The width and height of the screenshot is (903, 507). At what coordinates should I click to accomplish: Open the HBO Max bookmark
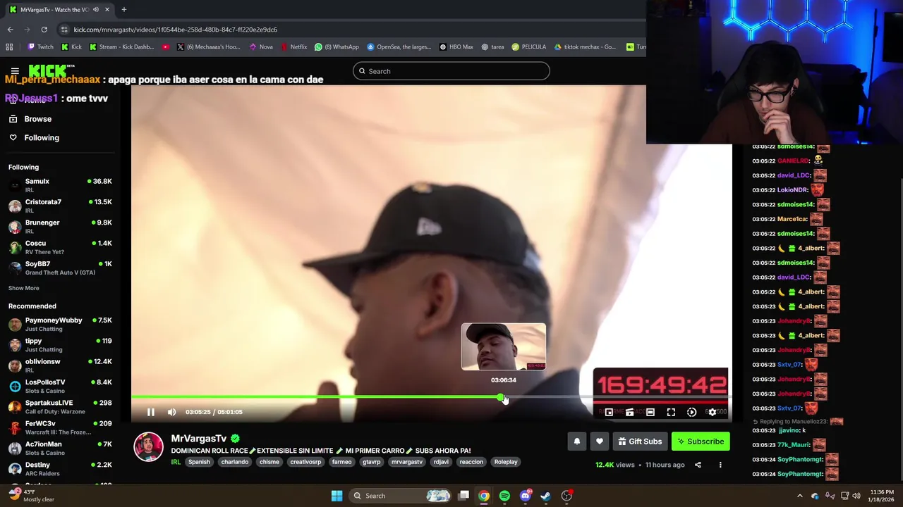point(456,47)
